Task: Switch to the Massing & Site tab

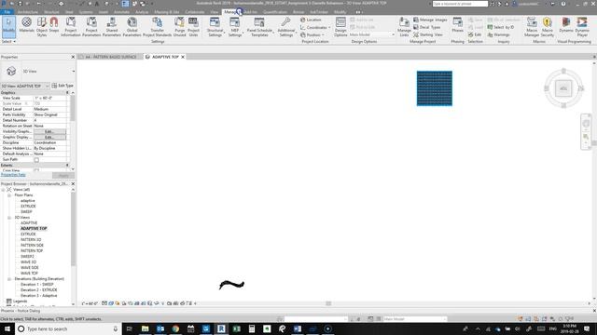Action: pos(166,12)
